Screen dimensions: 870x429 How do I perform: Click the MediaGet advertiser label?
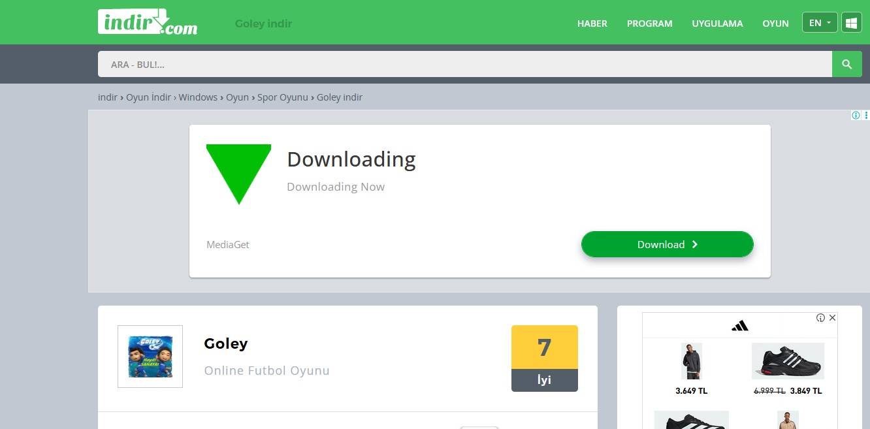(x=228, y=245)
